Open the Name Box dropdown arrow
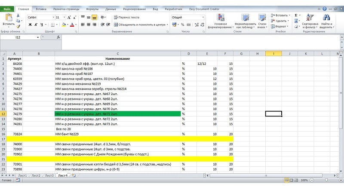344x193 pixels. 38,37
